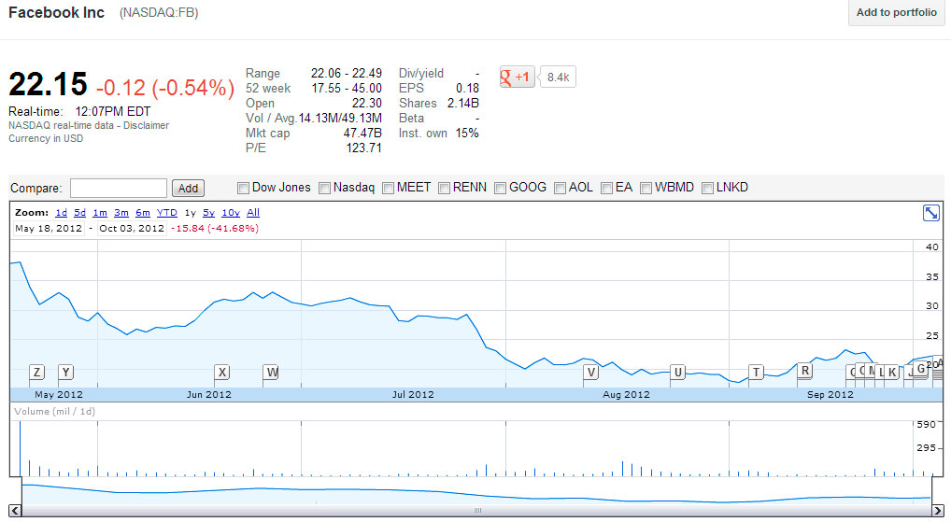Toggle the WBMD compare checkbox
Screen dimensions: 951x522
pyautogui.click(x=646, y=188)
